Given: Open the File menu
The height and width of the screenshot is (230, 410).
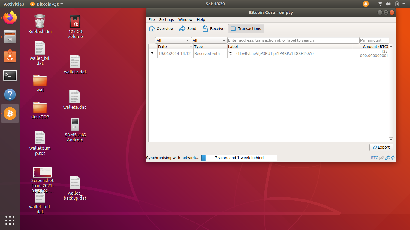Looking at the screenshot, I should coord(152,20).
